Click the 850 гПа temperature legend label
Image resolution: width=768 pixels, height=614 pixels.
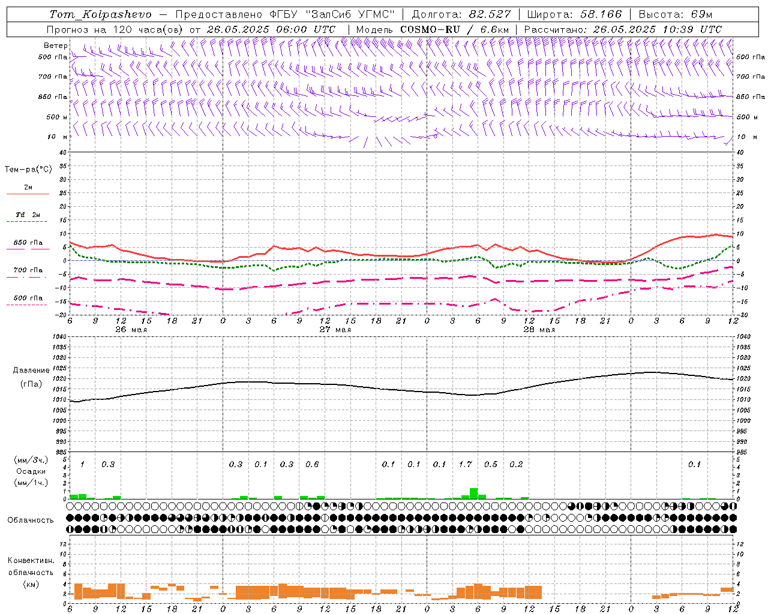coord(28,243)
